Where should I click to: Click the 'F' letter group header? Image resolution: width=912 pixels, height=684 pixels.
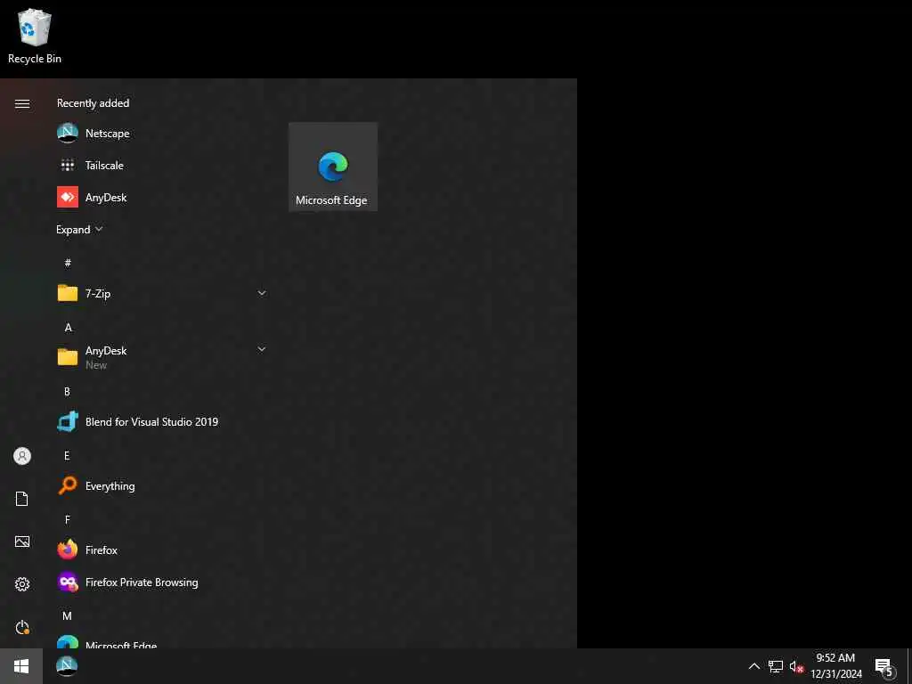coord(68,519)
